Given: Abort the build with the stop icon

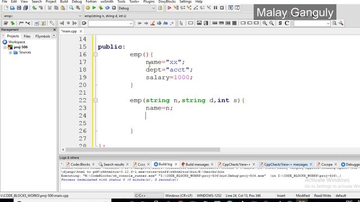Looking at the screenshot, I should [x=114, y=8].
